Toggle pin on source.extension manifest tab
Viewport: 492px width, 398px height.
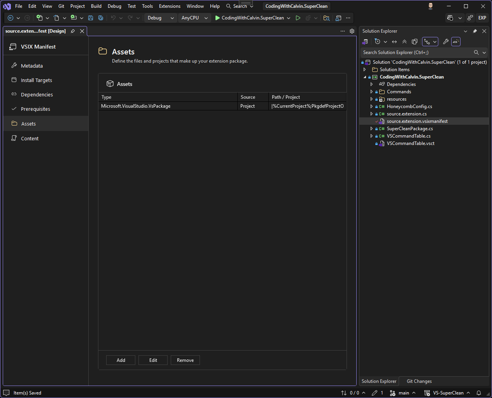(73, 31)
